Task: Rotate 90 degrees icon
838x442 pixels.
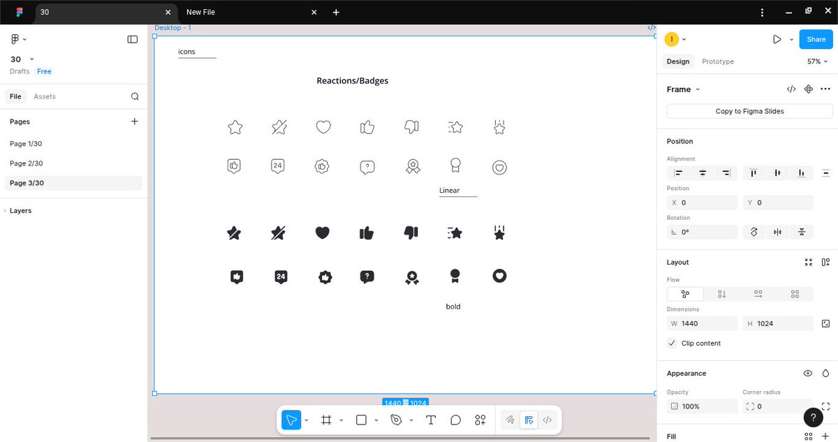Action: click(x=754, y=232)
